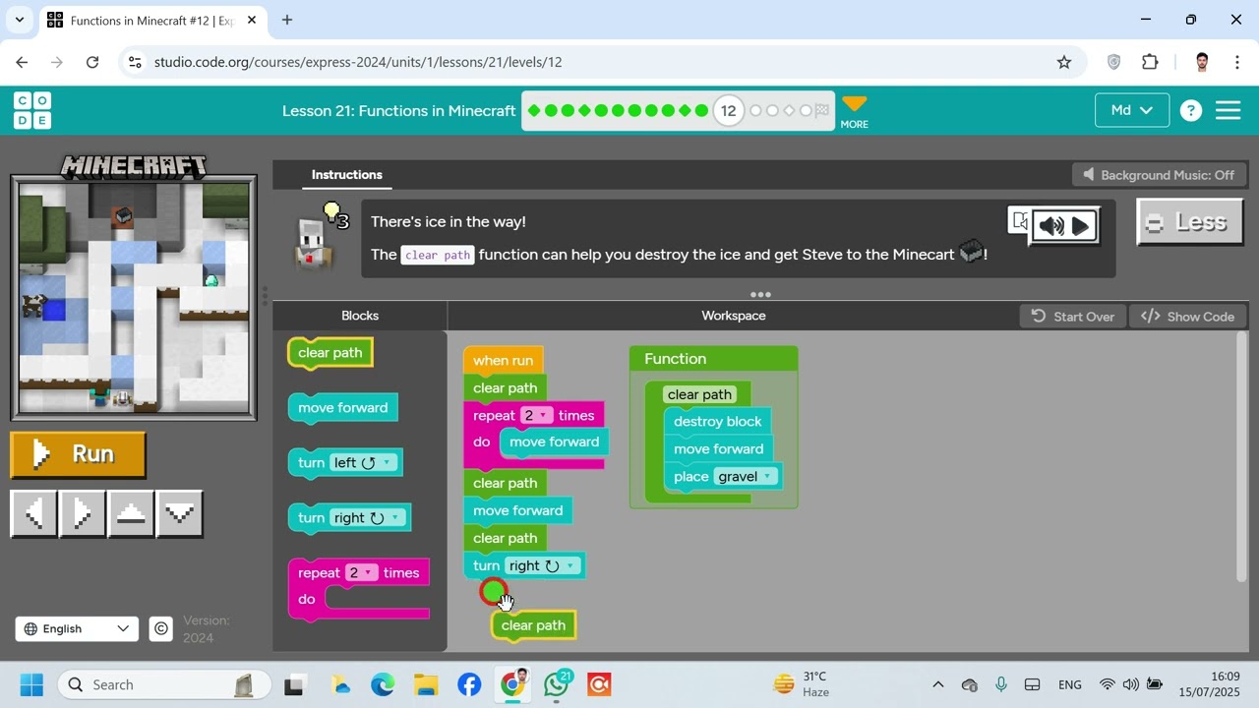Open count dropdown on workspace repeat block
Screen dimensions: 1259x708
tap(536, 415)
